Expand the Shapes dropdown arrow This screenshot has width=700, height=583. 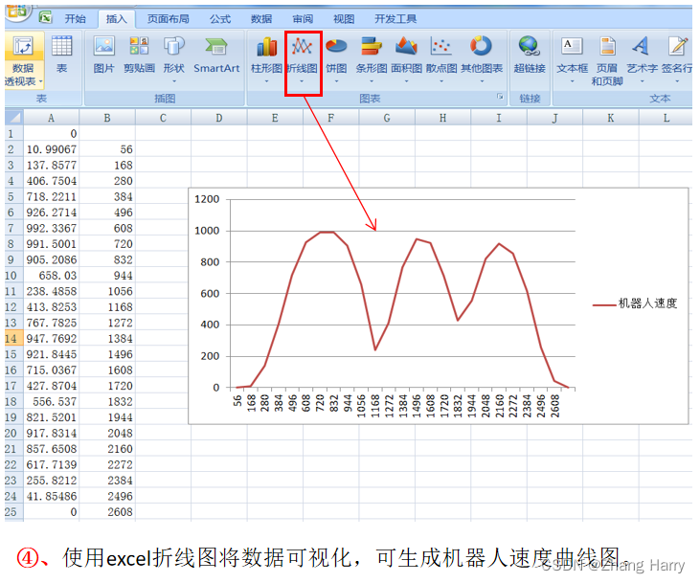174,81
